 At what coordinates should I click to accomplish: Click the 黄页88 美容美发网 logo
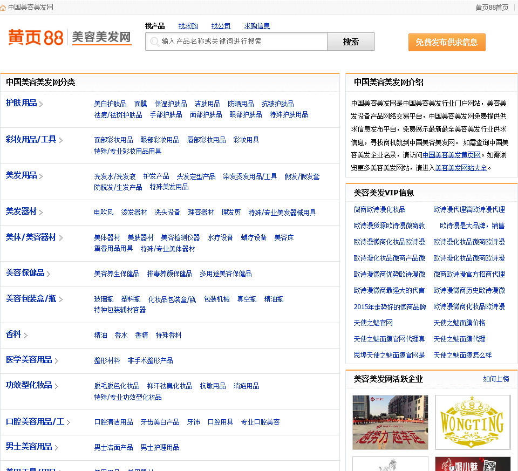(70, 37)
